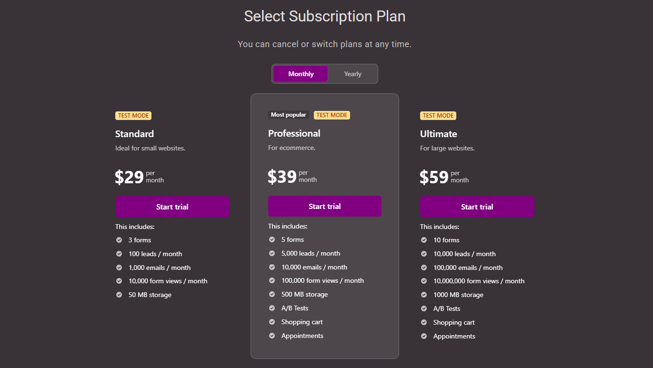Image resolution: width=653 pixels, height=368 pixels.
Task: Click checkmark icon beside "10,000 form views / month"
Action: tap(119, 281)
